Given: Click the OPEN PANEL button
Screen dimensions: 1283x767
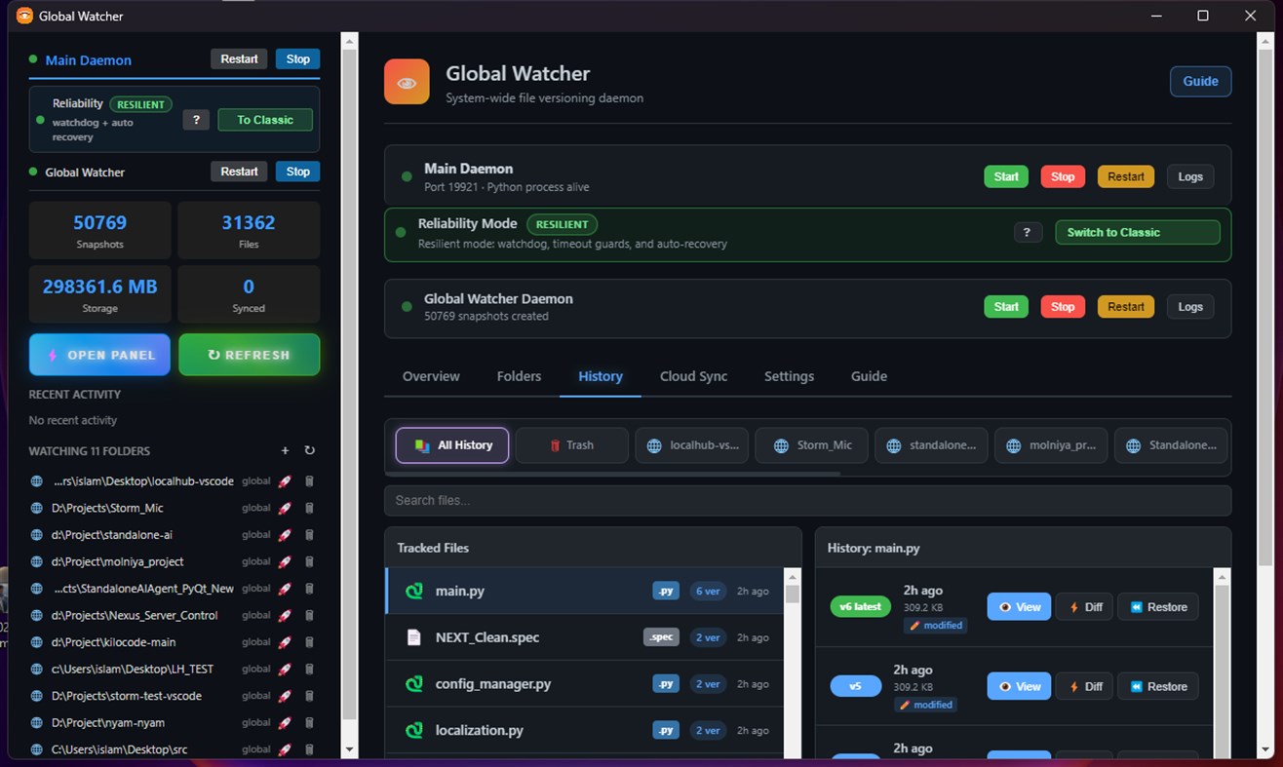Looking at the screenshot, I should [99, 355].
